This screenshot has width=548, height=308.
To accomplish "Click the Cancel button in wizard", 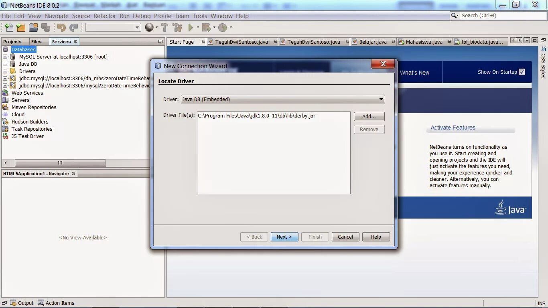I will click(x=345, y=237).
